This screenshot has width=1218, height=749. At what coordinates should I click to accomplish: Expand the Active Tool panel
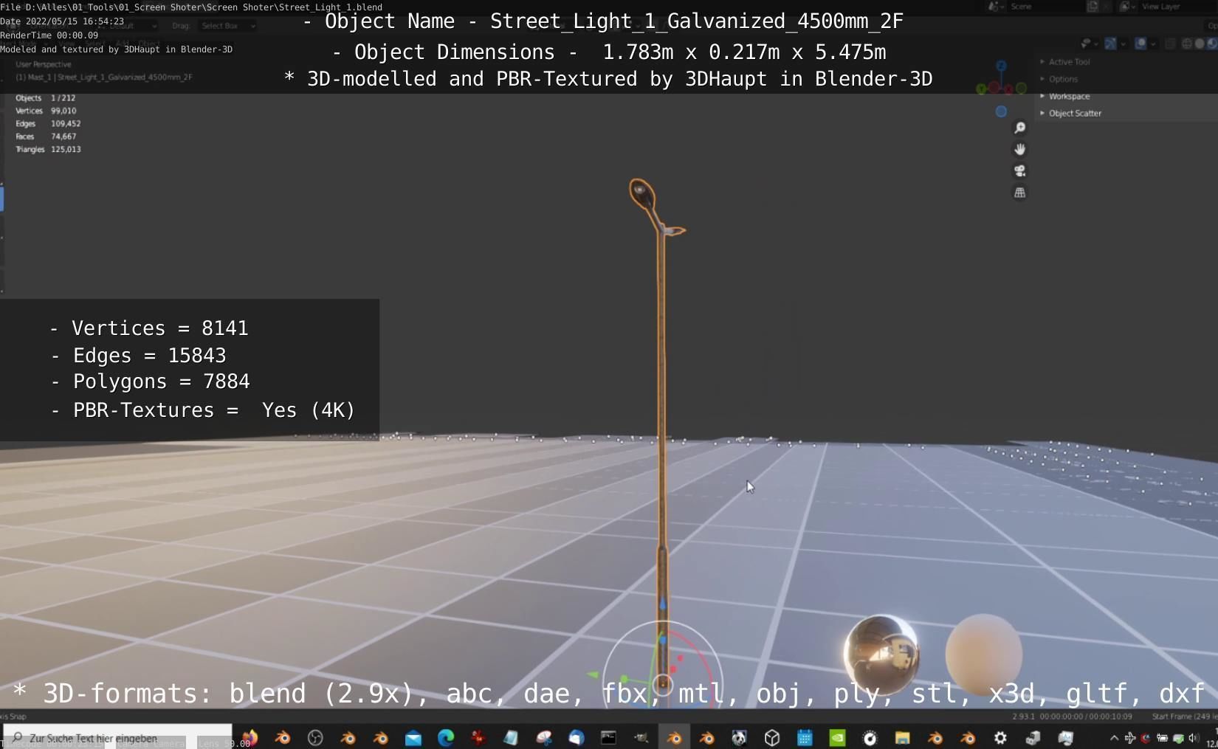coord(1064,62)
